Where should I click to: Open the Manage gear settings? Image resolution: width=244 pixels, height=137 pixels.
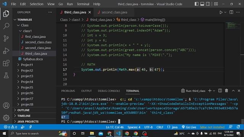6,118
